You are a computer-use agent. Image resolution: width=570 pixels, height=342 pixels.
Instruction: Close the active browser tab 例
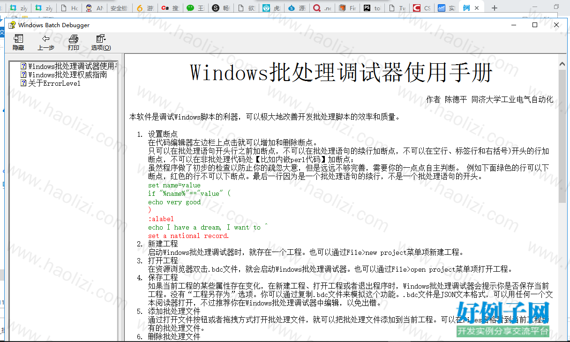point(477,8)
